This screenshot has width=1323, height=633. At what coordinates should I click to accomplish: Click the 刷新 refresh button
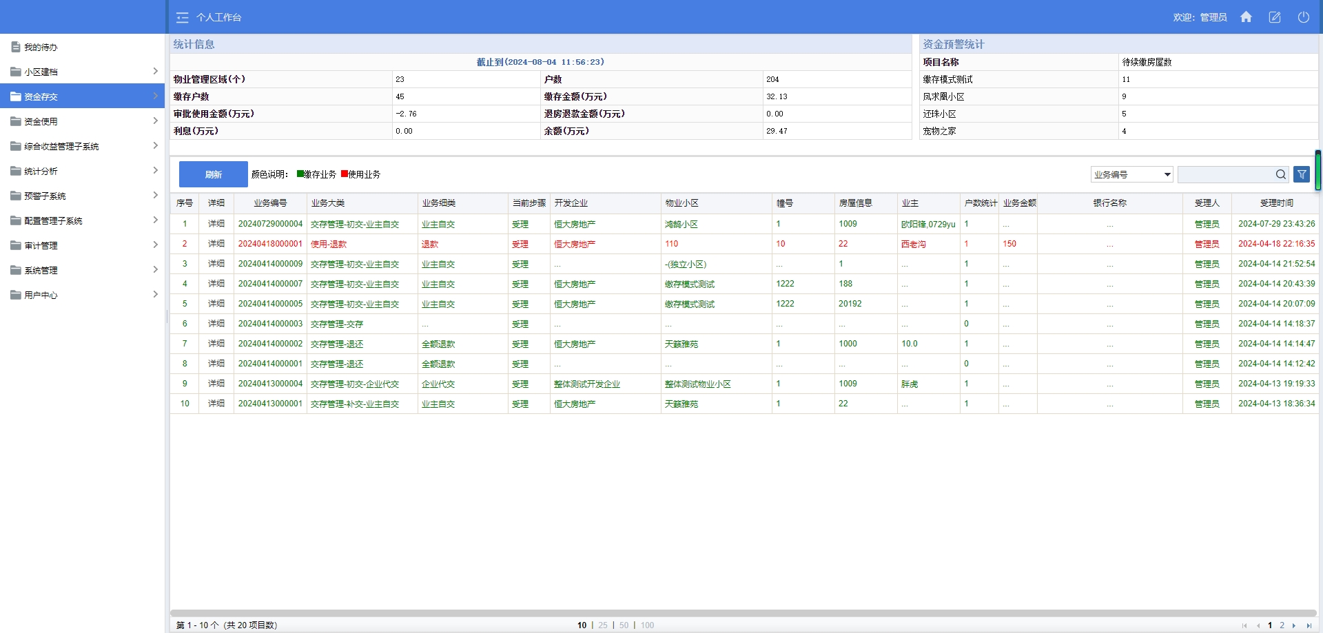click(x=214, y=174)
